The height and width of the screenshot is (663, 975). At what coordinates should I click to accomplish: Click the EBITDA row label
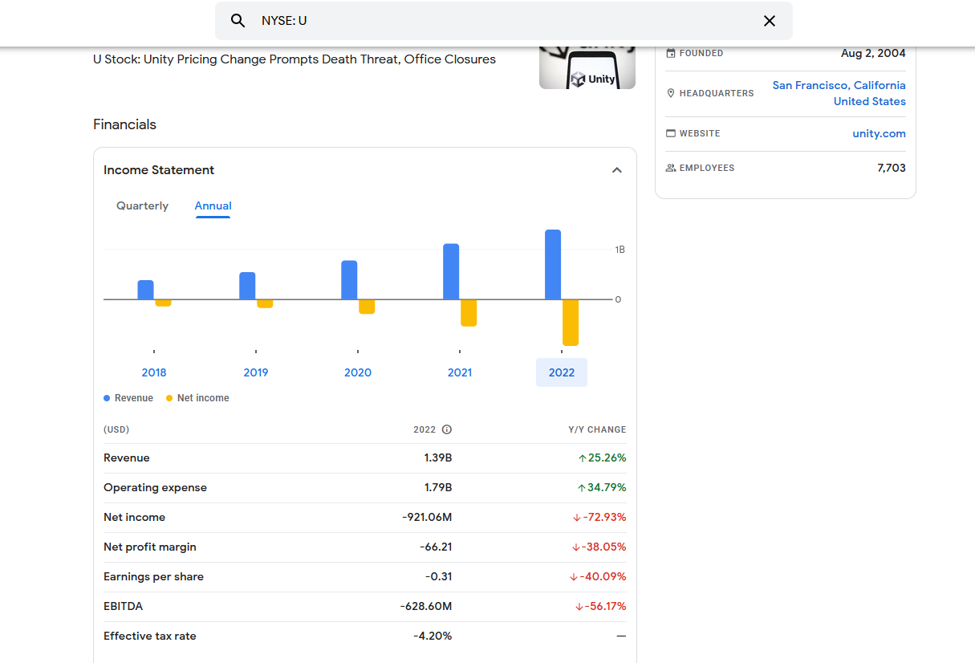(124, 607)
